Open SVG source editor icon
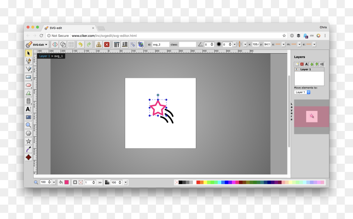This screenshot has height=219, width=353. (x=55, y=45)
